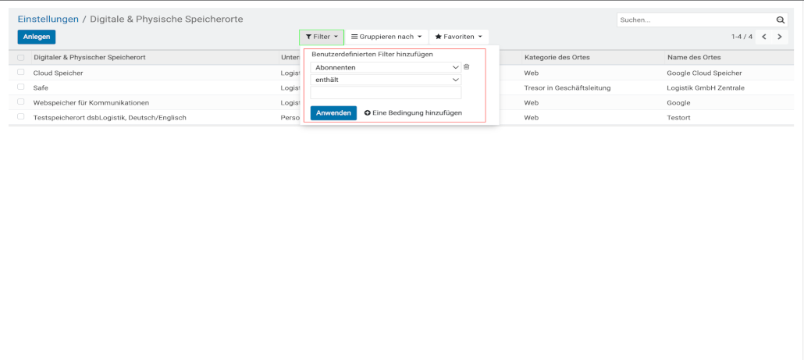This screenshot has width=804, height=360.
Task: Open the Abonnenten field dropdown
Action: tap(386, 68)
